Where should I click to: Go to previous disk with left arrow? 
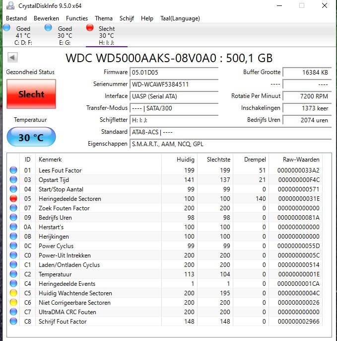tap(12, 58)
